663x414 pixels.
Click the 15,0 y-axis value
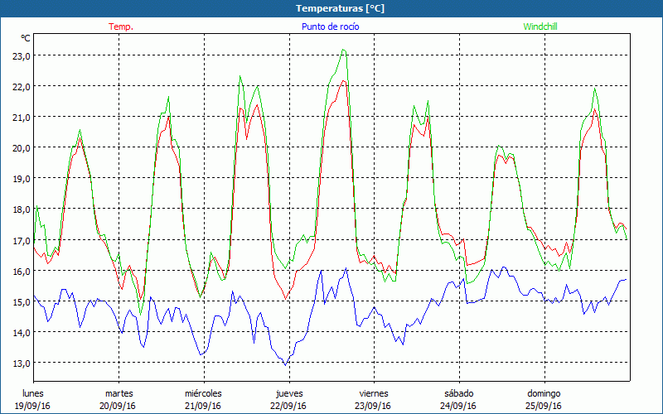(21, 301)
